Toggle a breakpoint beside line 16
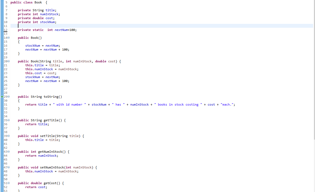Image resolution: width=315 pixels, height=192 pixels. (2, 46)
